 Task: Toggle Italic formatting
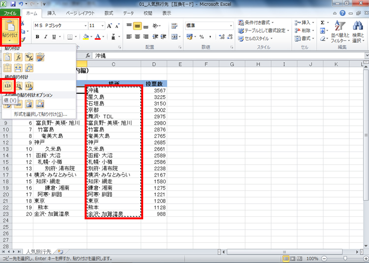(46, 37)
